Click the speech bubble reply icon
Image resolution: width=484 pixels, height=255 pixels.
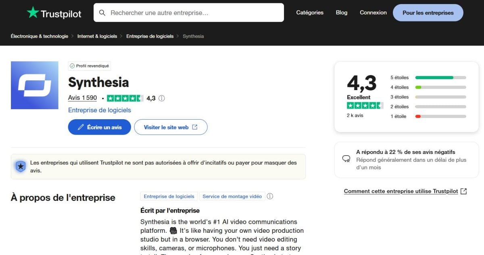(346, 159)
